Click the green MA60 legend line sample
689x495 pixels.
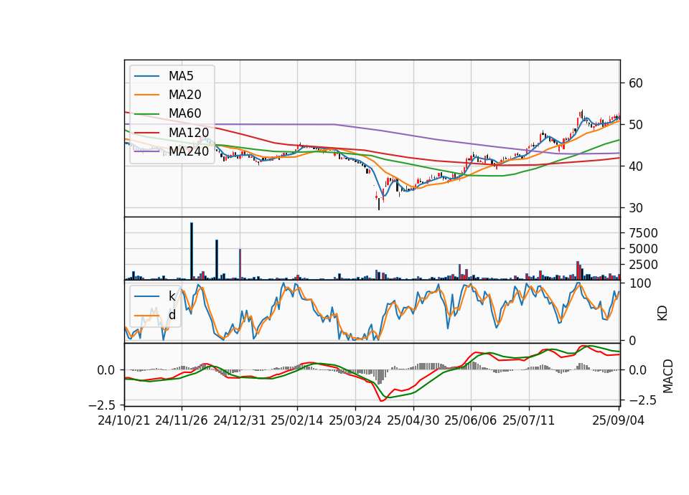[146, 114]
